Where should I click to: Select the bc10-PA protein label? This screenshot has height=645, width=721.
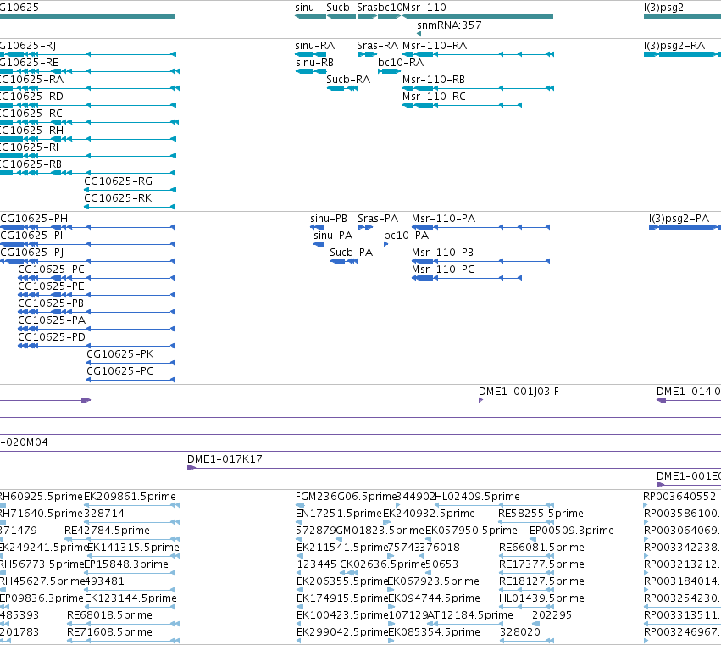coord(407,236)
